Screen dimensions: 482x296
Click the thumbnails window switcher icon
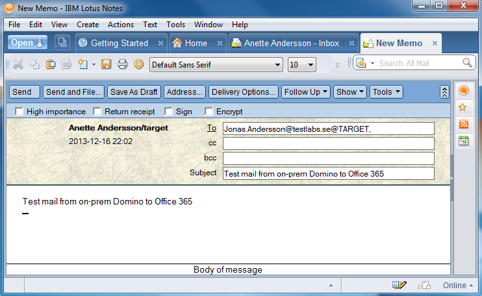(x=62, y=42)
